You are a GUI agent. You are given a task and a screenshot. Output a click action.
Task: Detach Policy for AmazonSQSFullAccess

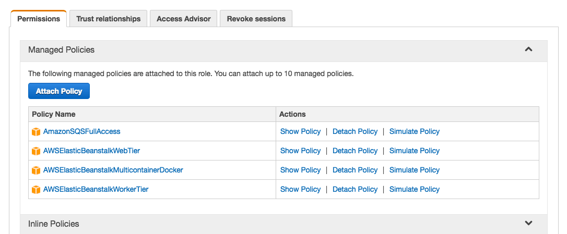coord(355,131)
